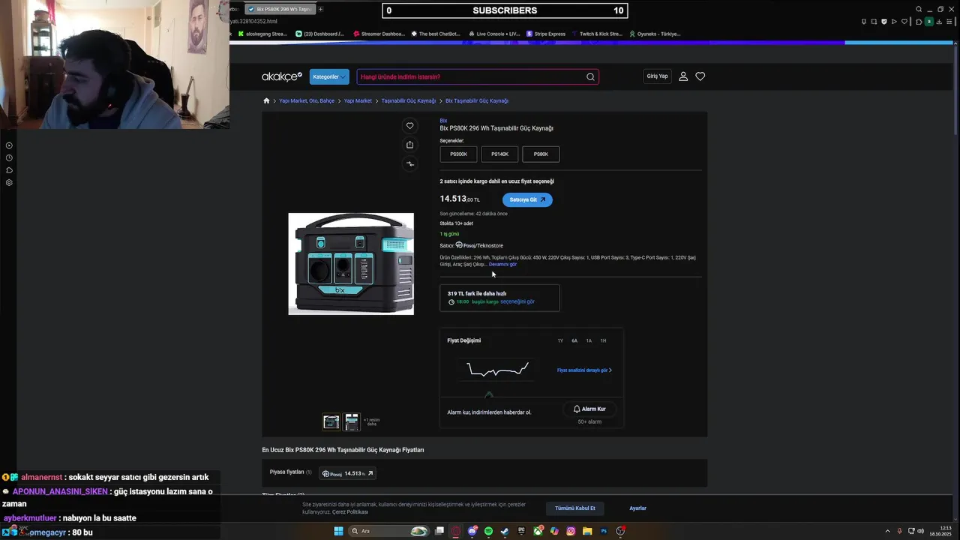The image size is (960, 540).
Task: Click the browser search icon at top right
Action: click(x=919, y=10)
